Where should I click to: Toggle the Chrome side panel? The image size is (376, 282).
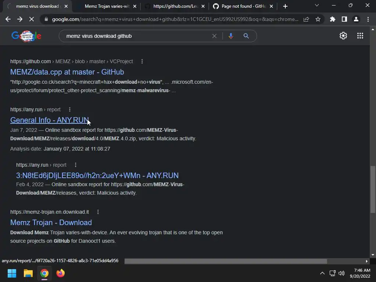pos(344,19)
